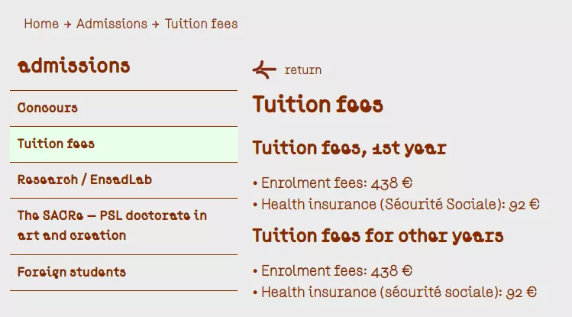572x317 pixels.
Task: Select Foreign students in the sidebar
Action: click(72, 271)
